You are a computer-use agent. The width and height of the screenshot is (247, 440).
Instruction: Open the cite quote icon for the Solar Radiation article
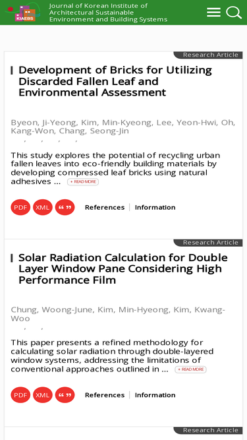(x=65, y=395)
